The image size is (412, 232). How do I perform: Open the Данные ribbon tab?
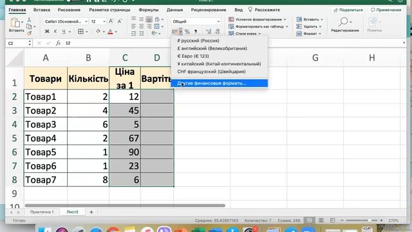(174, 10)
